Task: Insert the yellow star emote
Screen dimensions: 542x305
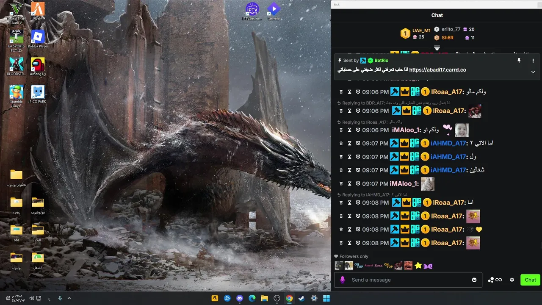Action: pyautogui.click(x=418, y=266)
